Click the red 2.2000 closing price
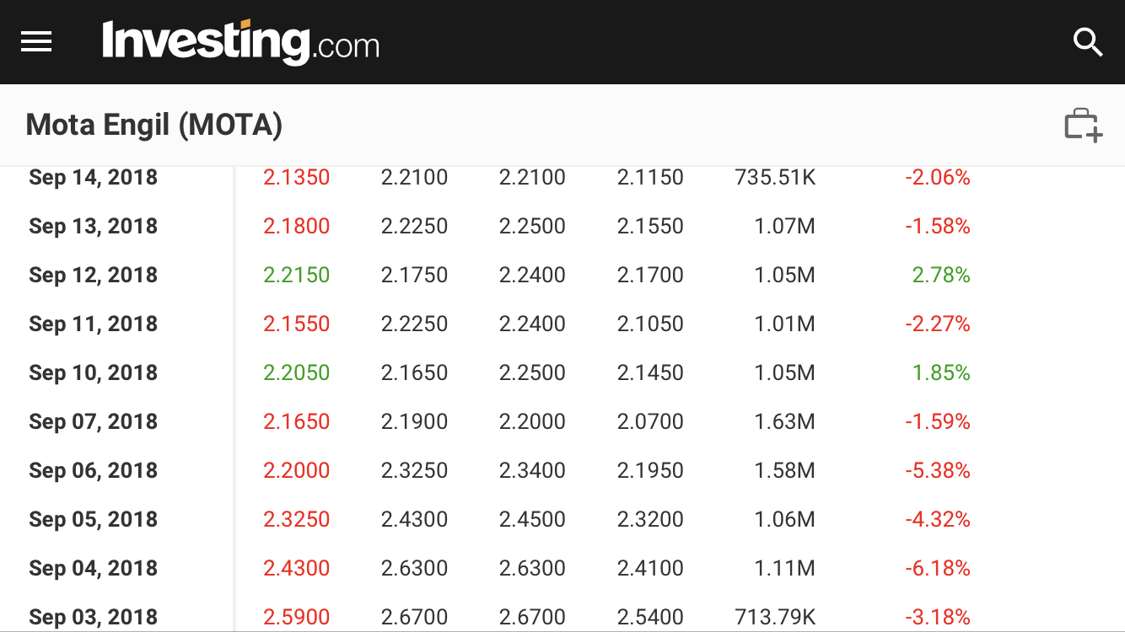 pyautogui.click(x=296, y=471)
